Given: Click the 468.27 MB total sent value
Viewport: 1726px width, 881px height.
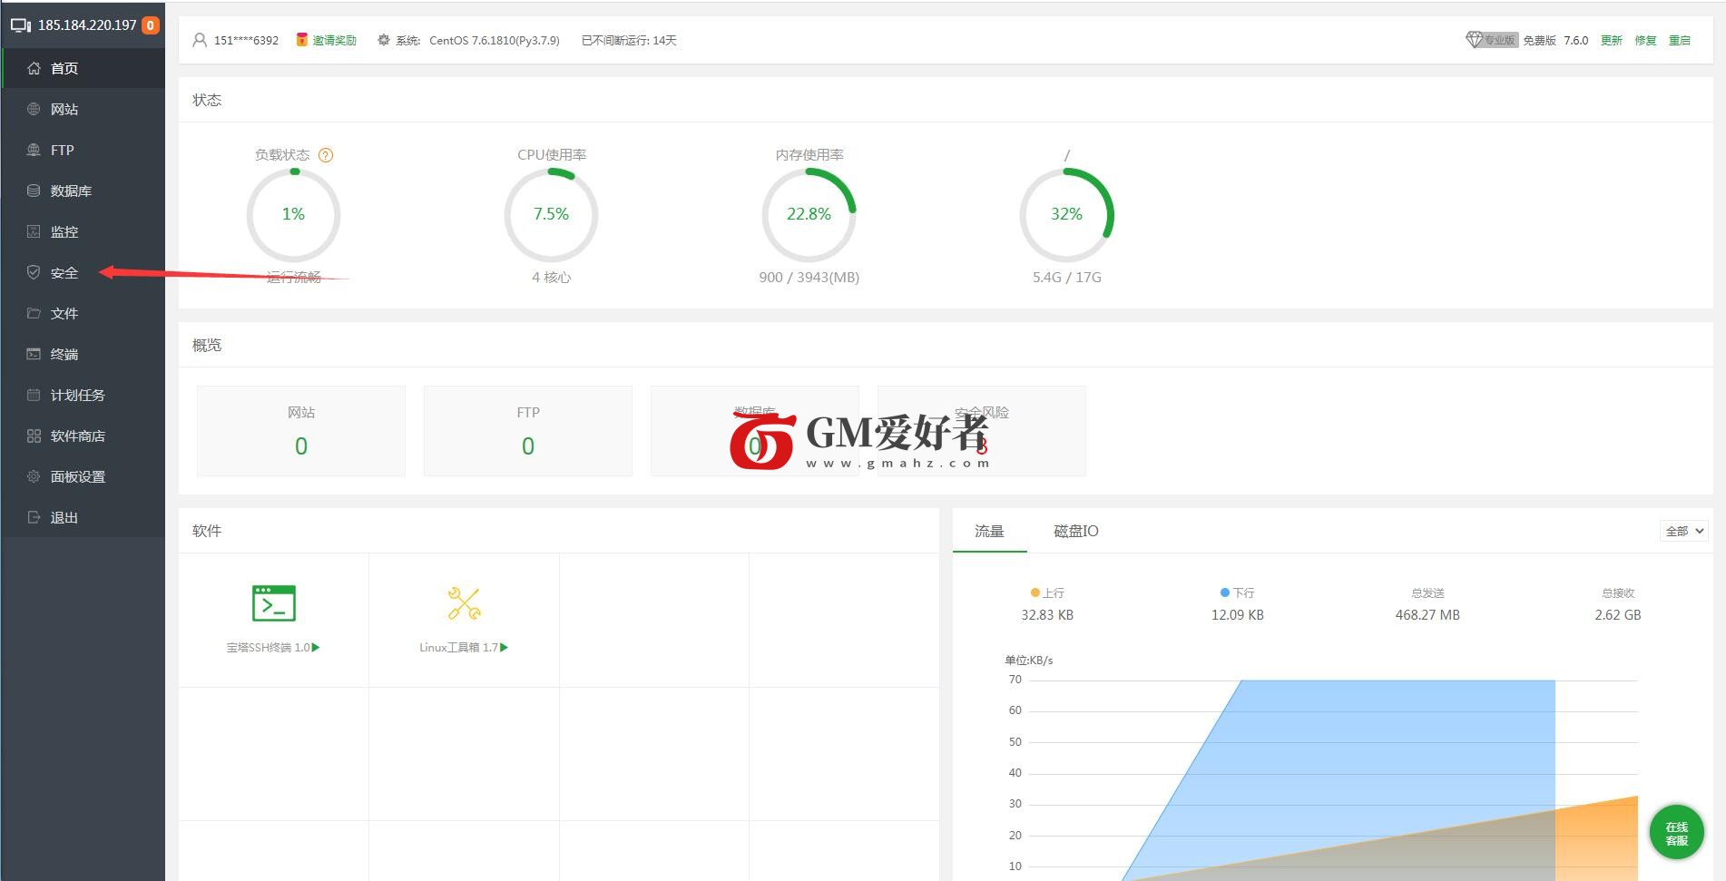Looking at the screenshot, I should [x=1427, y=615].
